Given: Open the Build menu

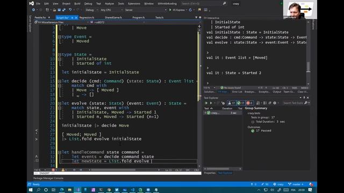Looking at the screenshot, I should pyautogui.click(x=77, y=4).
